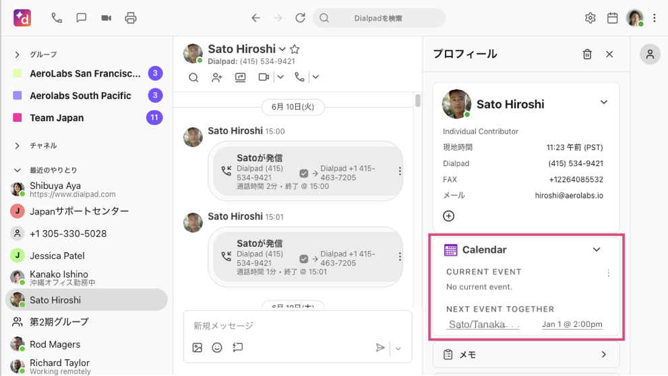Click the add field plus button in profile
668x376 pixels.
[x=449, y=216]
